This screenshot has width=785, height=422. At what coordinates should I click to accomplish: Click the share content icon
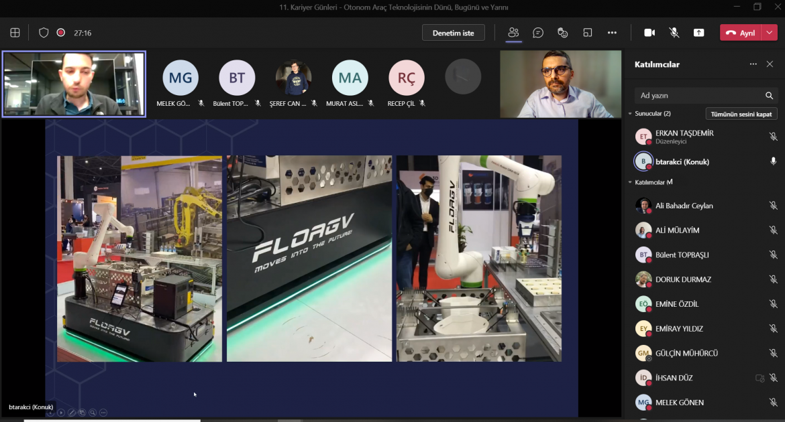click(698, 33)
